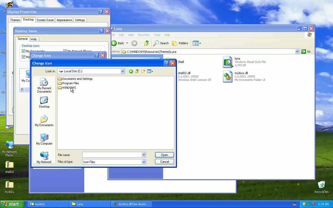Click into the File name text field

(x=112, y=155)
